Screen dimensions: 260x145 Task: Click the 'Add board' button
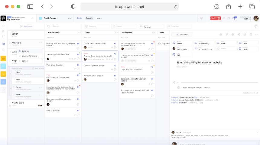pyautogui.click(x=26, y=26)
